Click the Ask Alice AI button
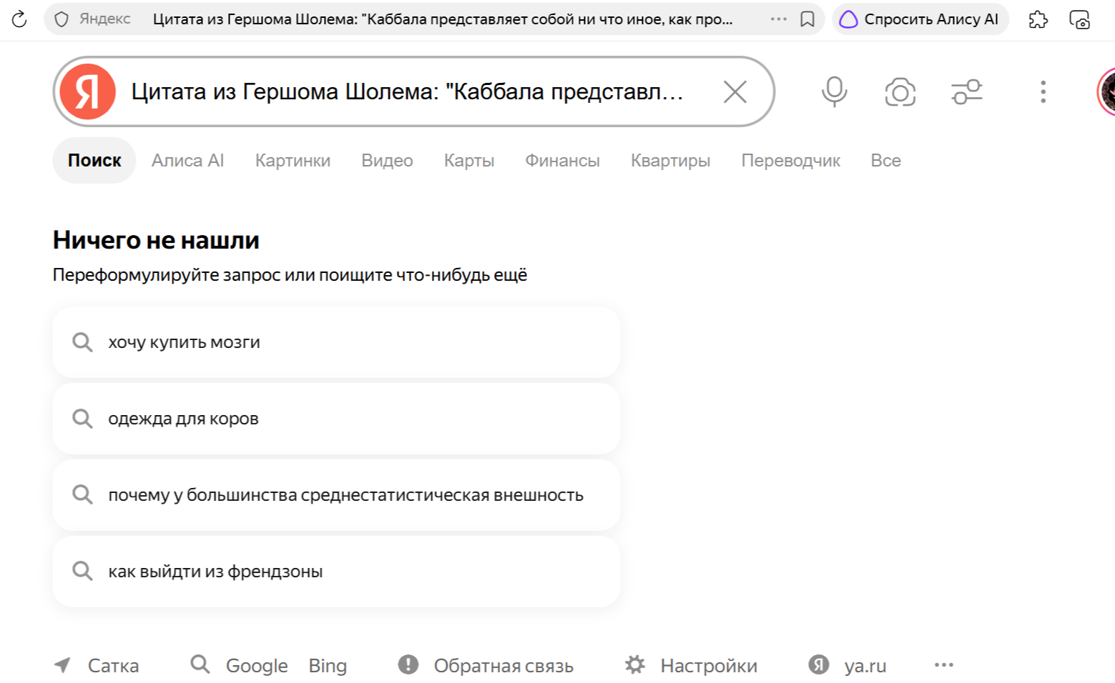The image size is (1115, 683). pos(920,19)
